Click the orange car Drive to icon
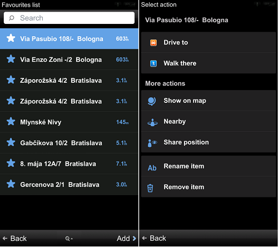Viewport: 278px width, 247px height. (153, 42)
